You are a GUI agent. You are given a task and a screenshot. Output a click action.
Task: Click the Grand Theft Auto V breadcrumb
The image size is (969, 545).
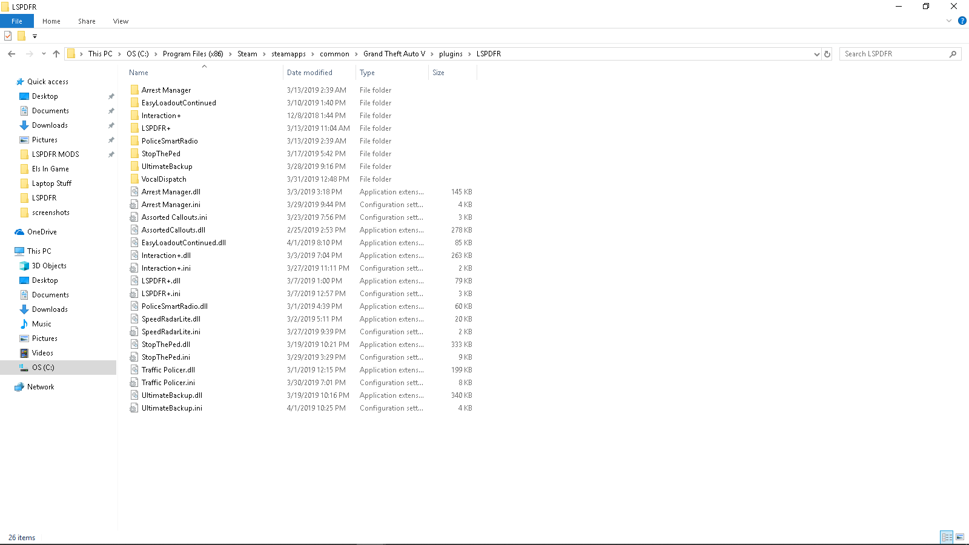point(394,54)
